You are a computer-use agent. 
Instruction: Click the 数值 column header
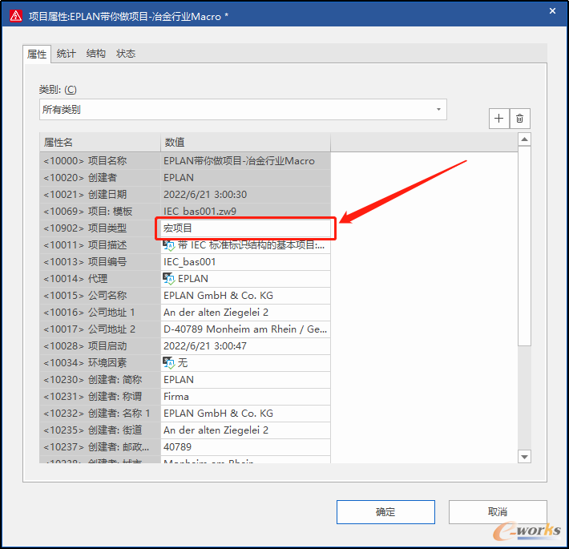tap(246, 142)
